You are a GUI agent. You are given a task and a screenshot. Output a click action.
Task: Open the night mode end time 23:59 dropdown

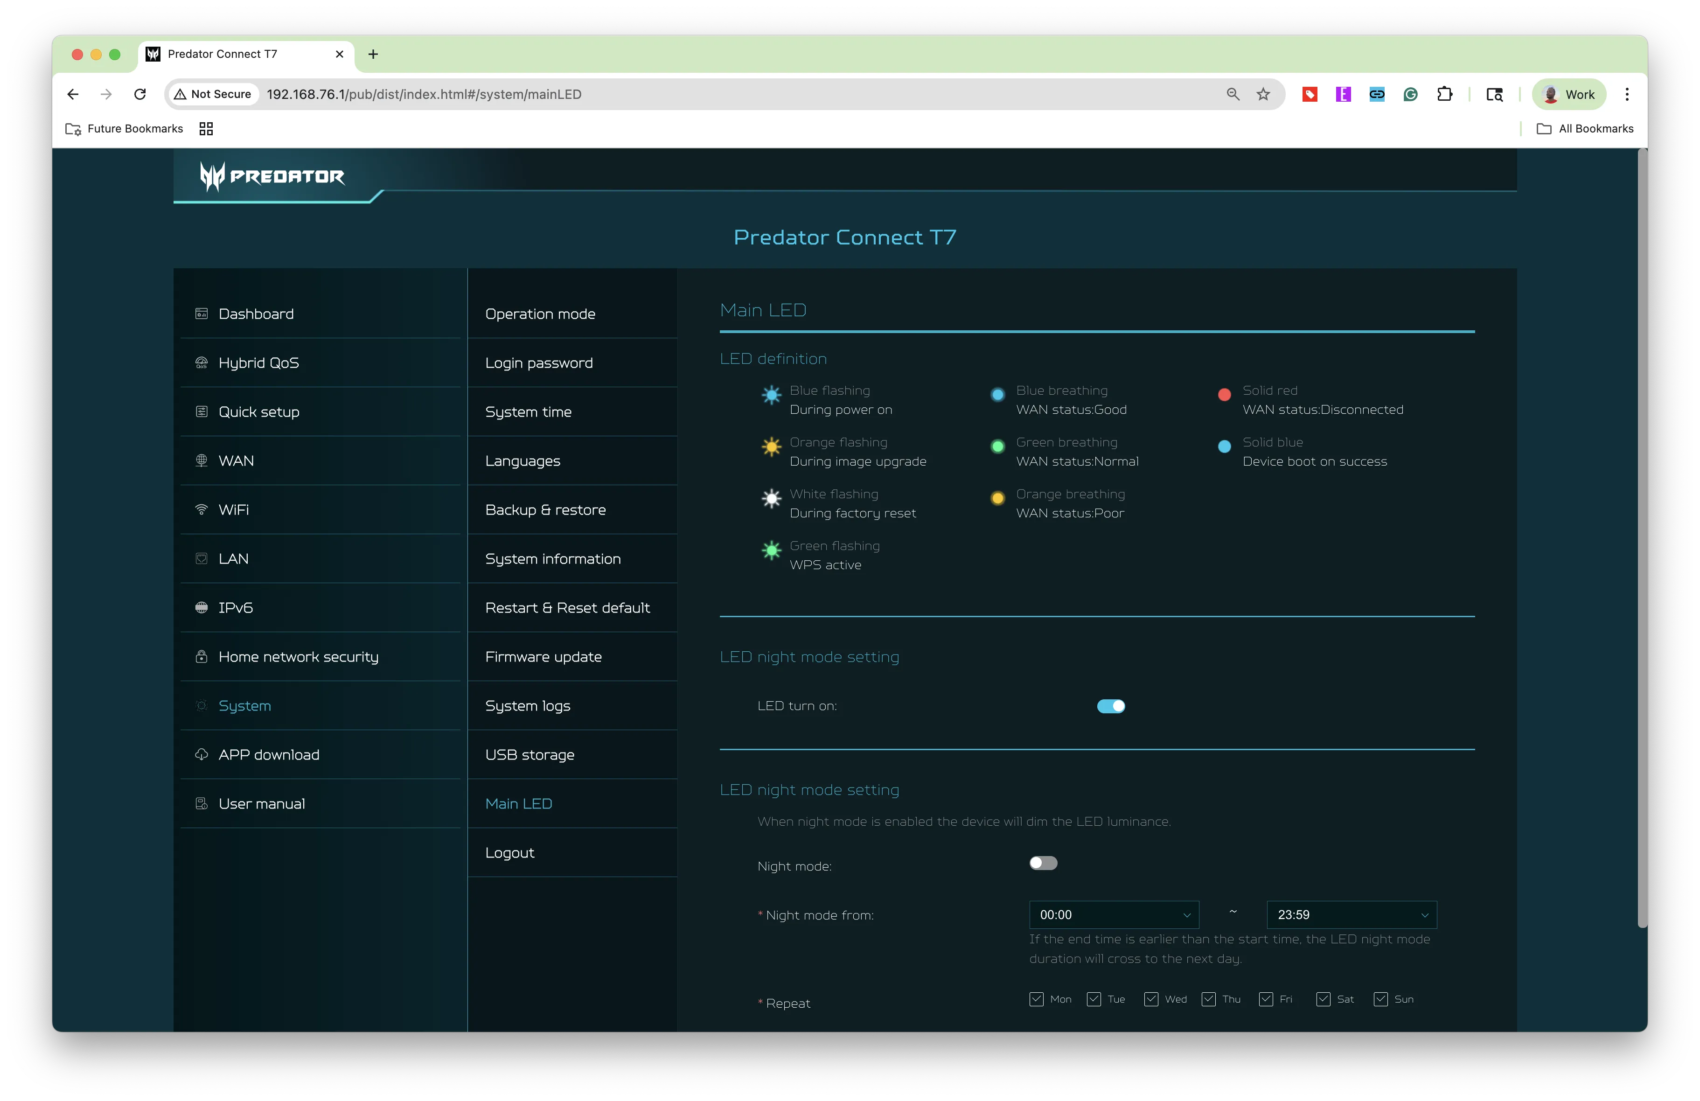(1352, 914)
